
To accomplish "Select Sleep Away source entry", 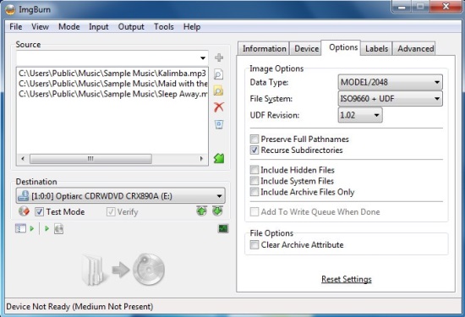I will point(112,94).
